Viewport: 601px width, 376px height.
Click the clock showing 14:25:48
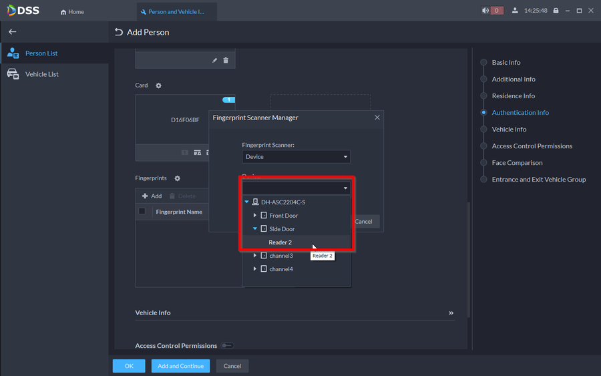[x=536, y=10]
